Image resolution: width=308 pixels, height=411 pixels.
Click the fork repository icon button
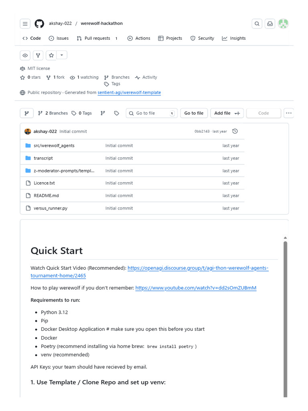pyautogui.click(x=38, y=55)
